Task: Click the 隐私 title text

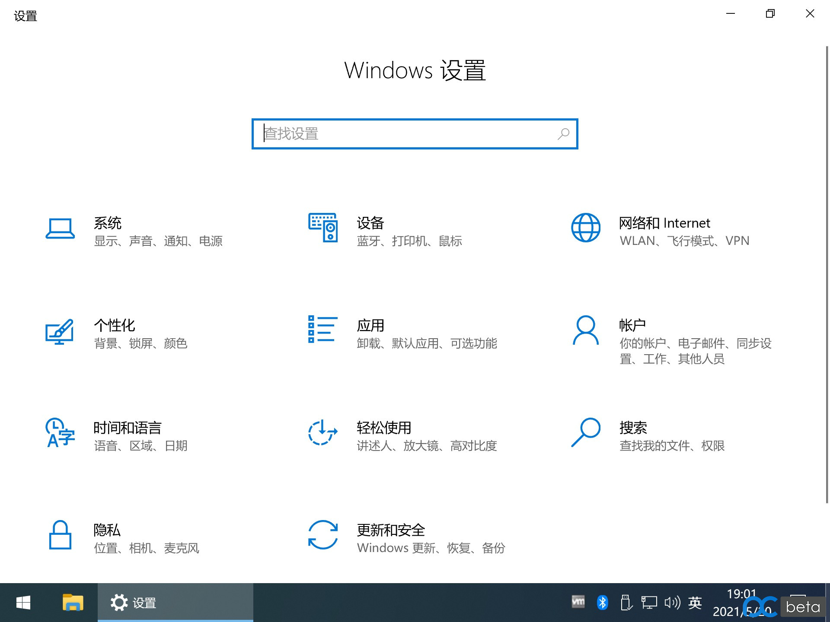Action: click(x=107, y=530)
